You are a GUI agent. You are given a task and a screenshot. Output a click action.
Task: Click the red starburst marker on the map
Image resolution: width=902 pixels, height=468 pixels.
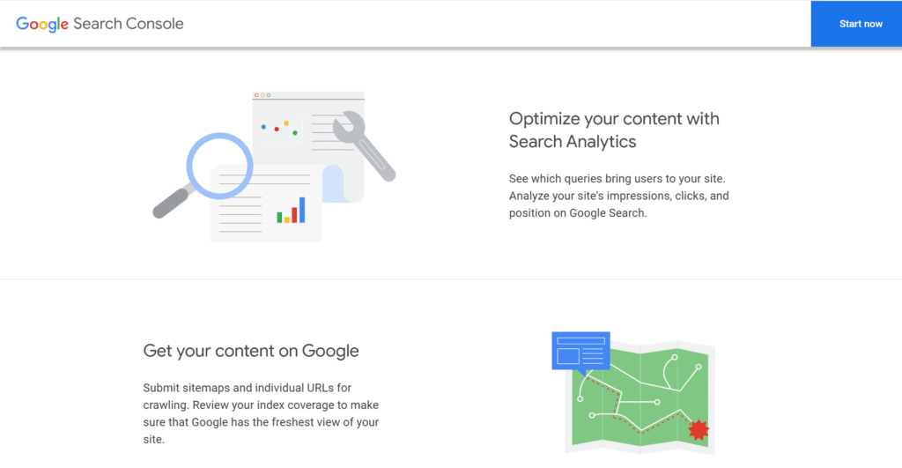pyautogui.click(x=699, y=430)
